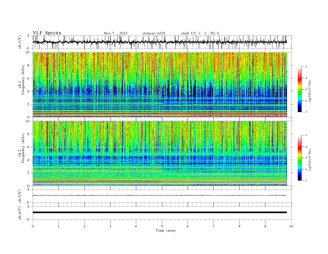Screen dimensions: 328x254
Task: Click the 'Nov.7 , 2015' date label
Action: click(116, 33)
